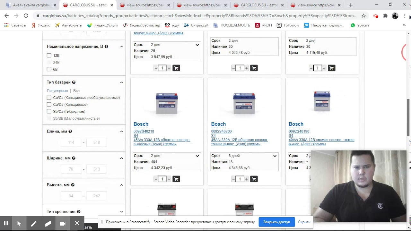Increase quantity for Bosch 0092S40210
This screenshot has width=411, height=231.
pyautogui.click(x=169, y=179)
